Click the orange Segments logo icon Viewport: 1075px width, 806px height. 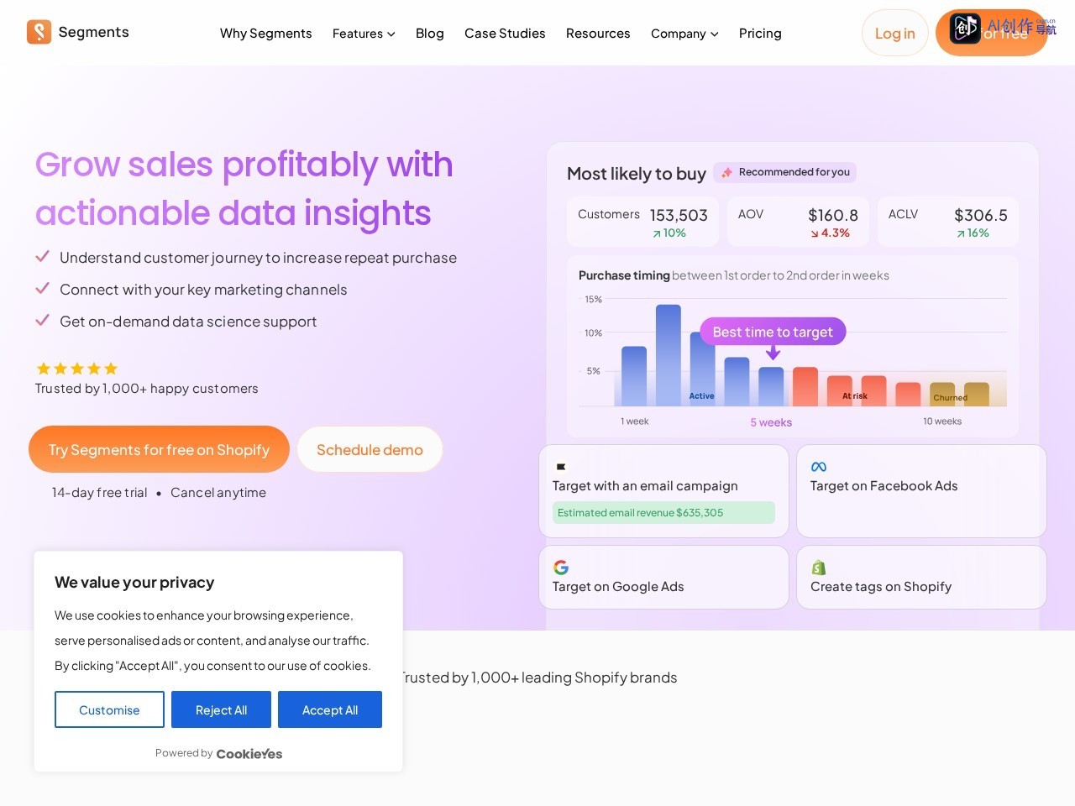click(x=39, y=32)
